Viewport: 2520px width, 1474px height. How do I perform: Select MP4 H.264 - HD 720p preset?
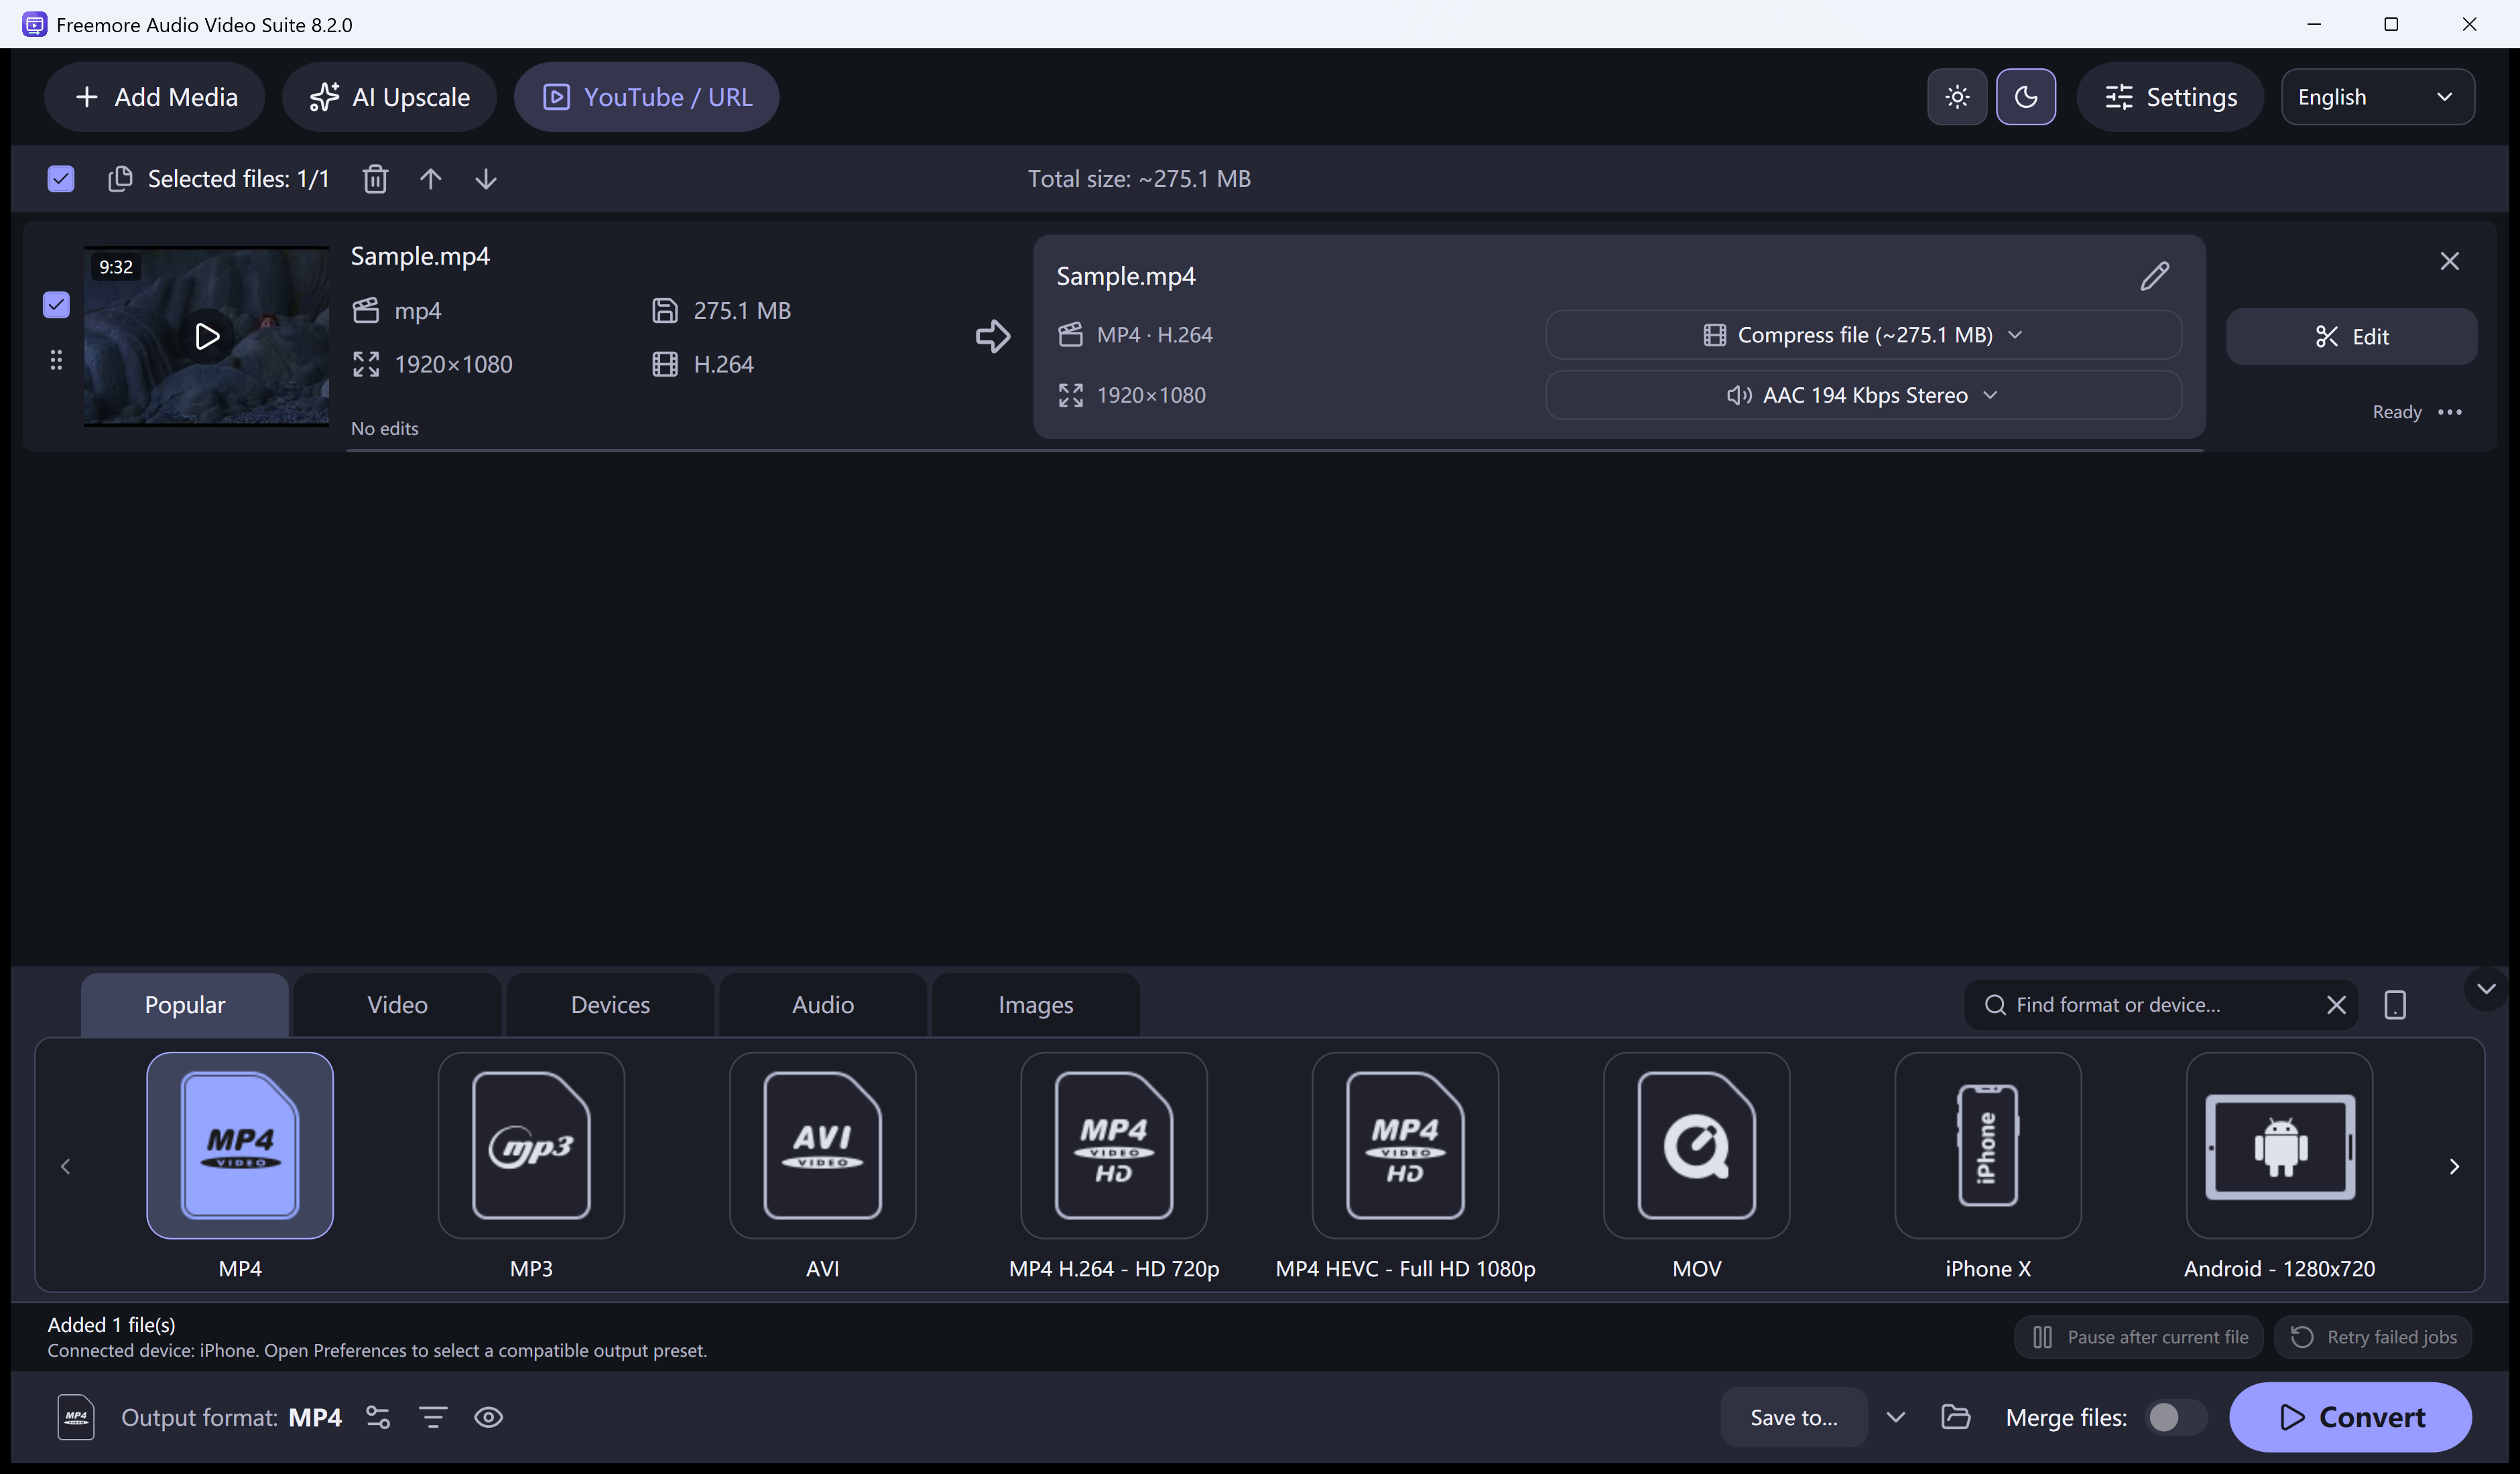[1114, 1145]
